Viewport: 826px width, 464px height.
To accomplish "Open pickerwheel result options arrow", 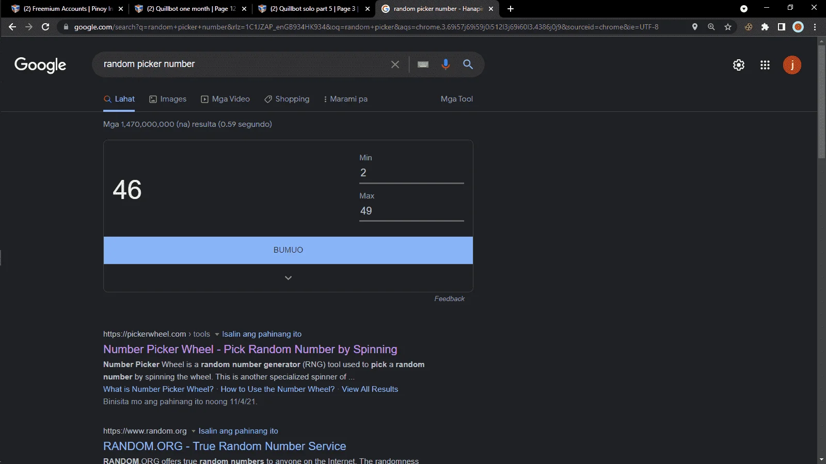I will [x=217, y=334].
